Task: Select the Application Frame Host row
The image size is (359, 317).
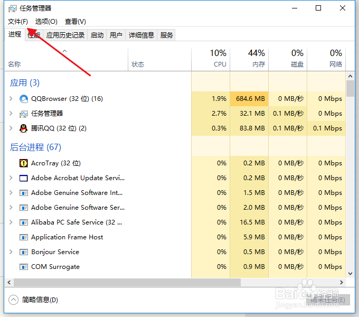Action: 175,237
